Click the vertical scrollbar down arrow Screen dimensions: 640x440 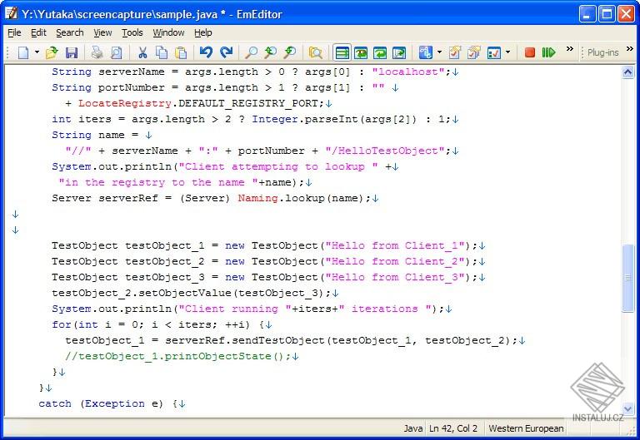point(627,408)
